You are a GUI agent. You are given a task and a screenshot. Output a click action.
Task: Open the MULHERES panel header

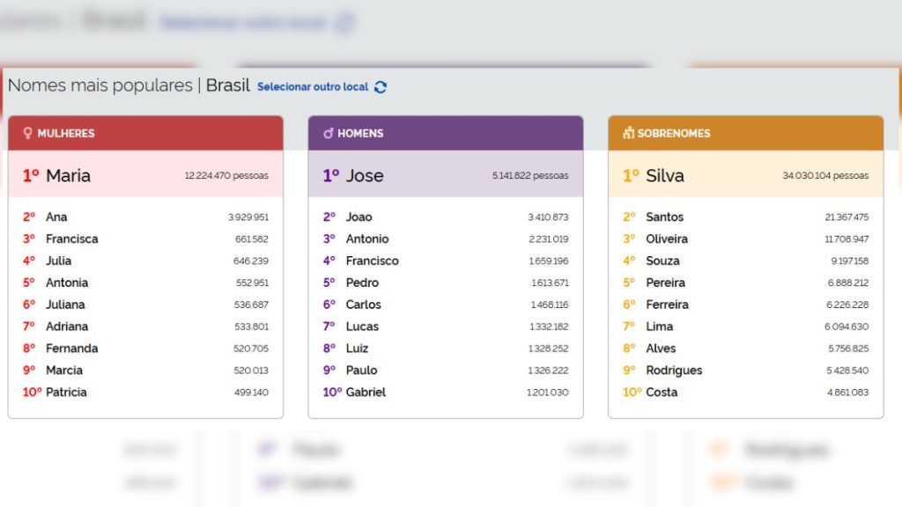click(145, 133)
